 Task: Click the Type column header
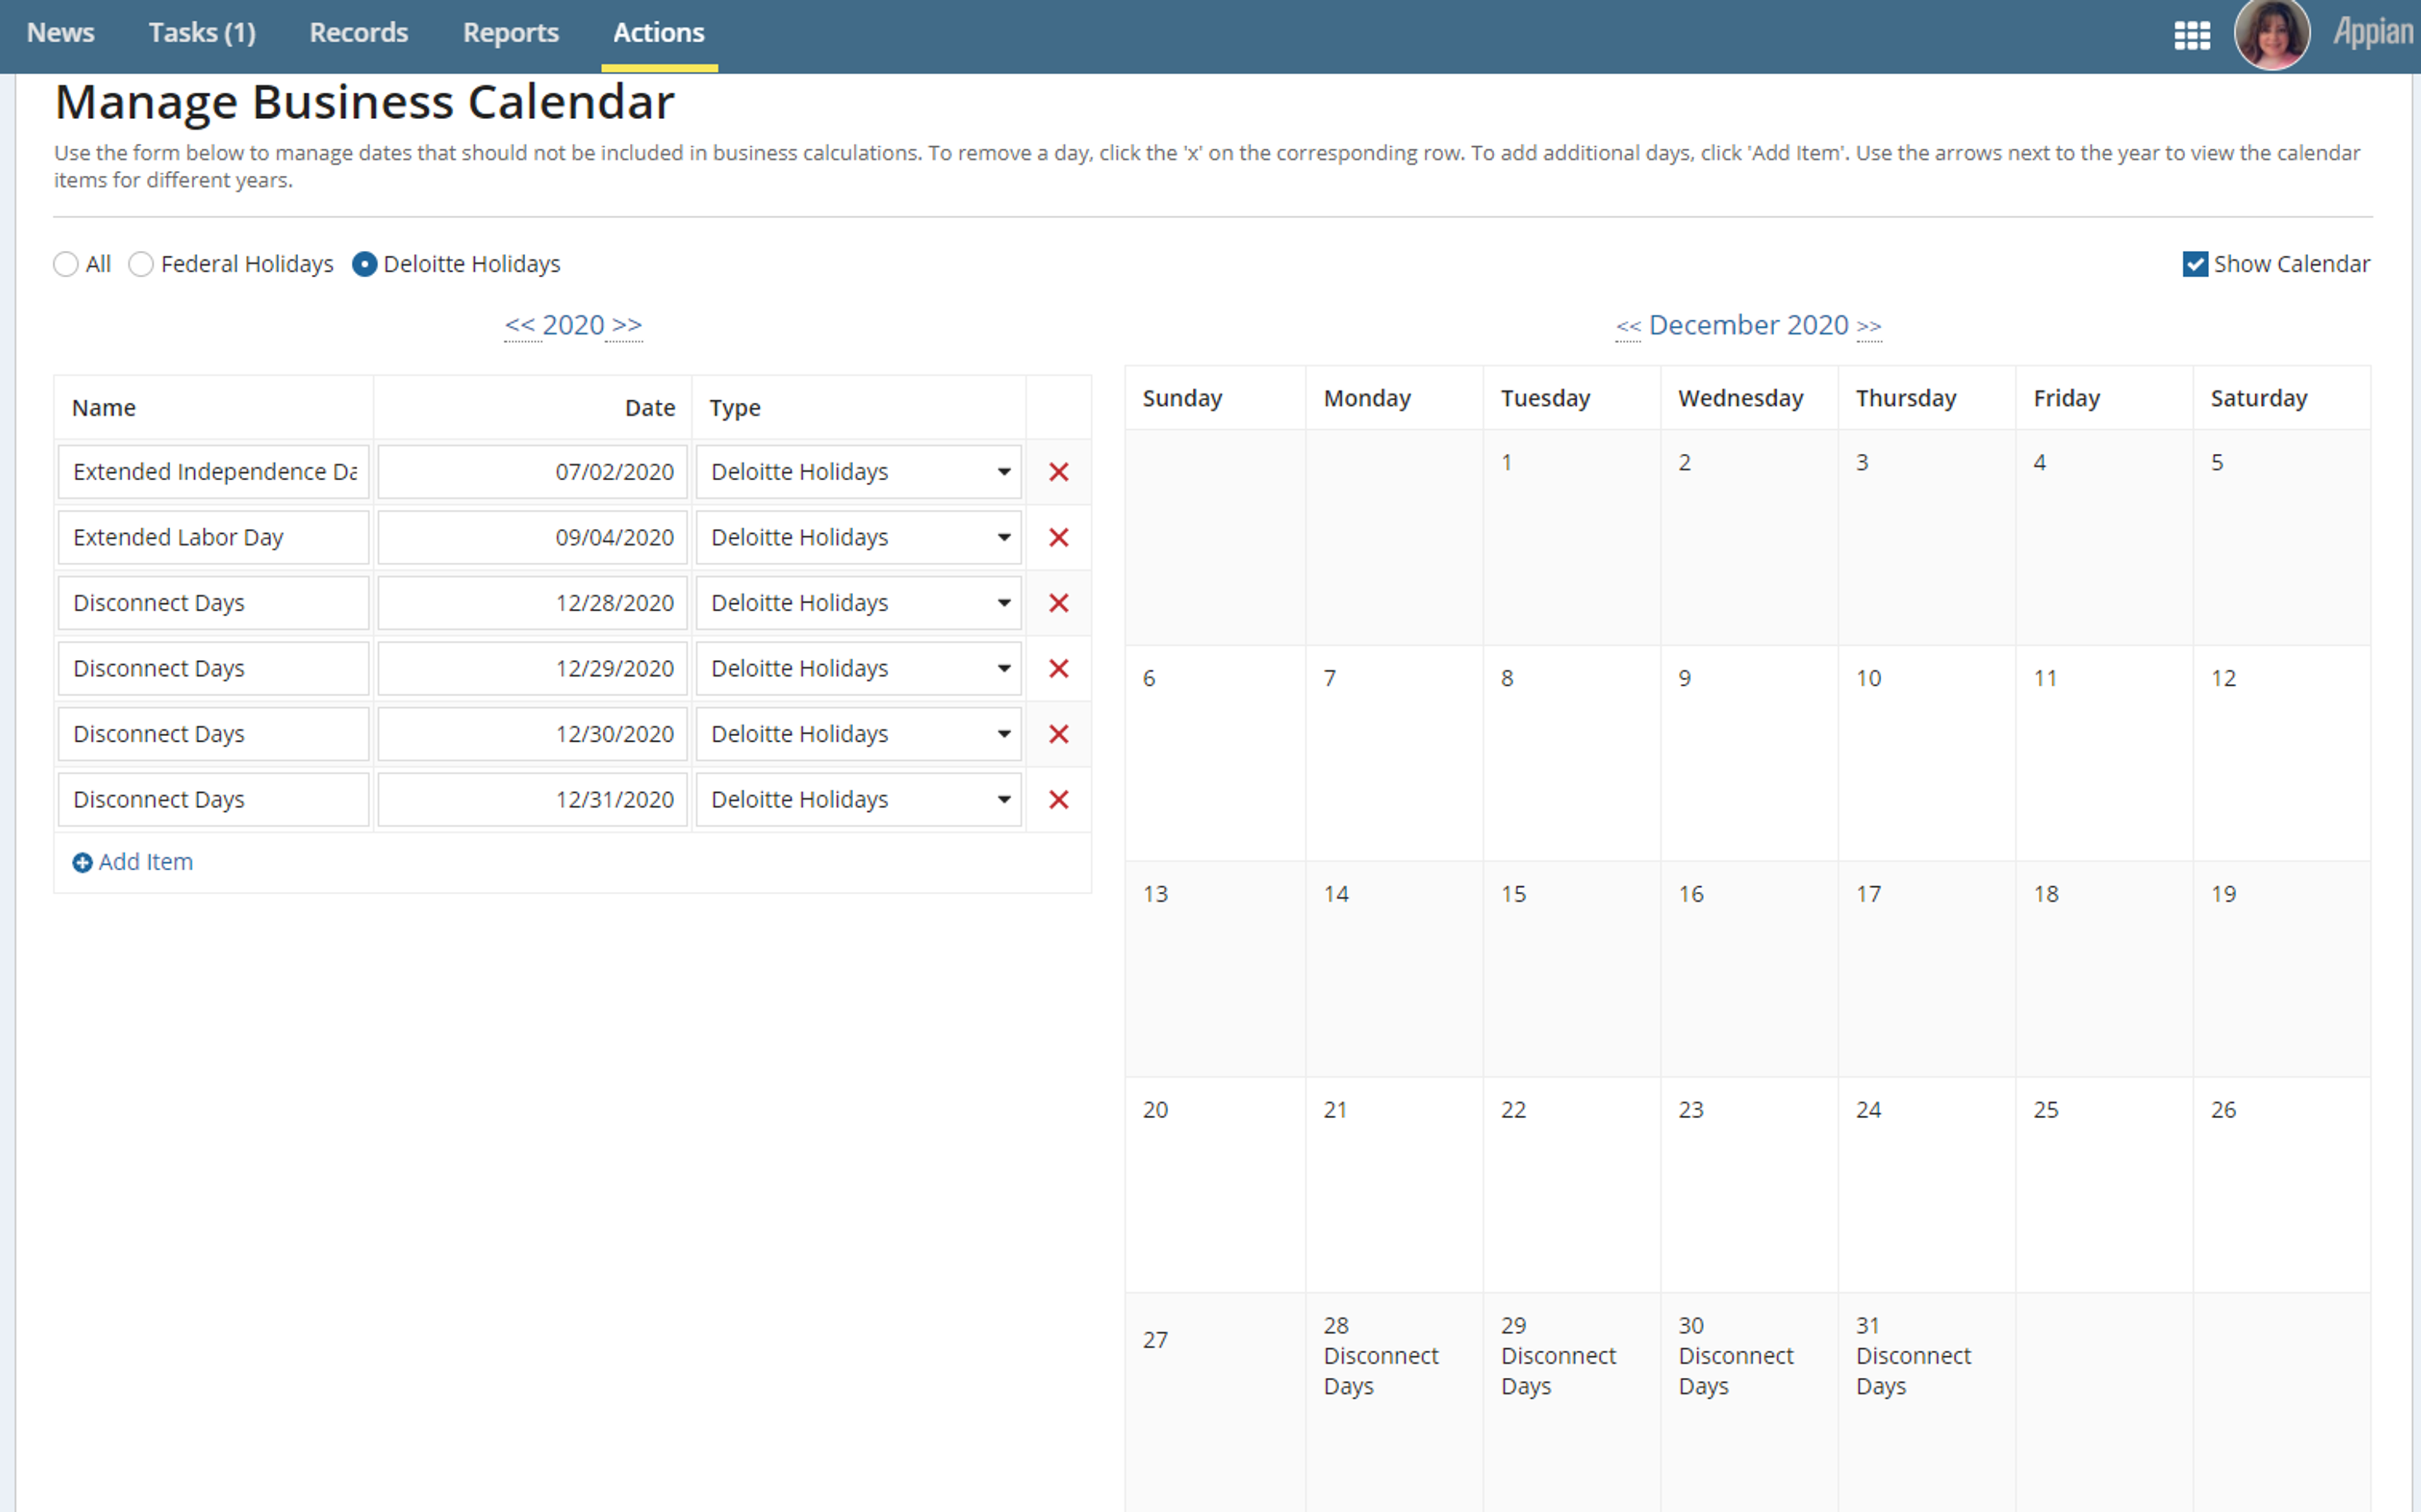coord(735,408)
